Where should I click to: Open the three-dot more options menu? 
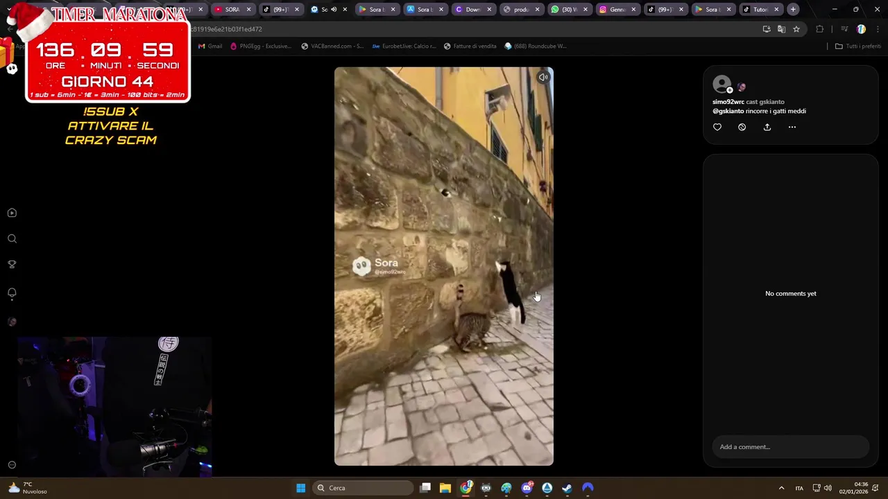click(792, 128)
